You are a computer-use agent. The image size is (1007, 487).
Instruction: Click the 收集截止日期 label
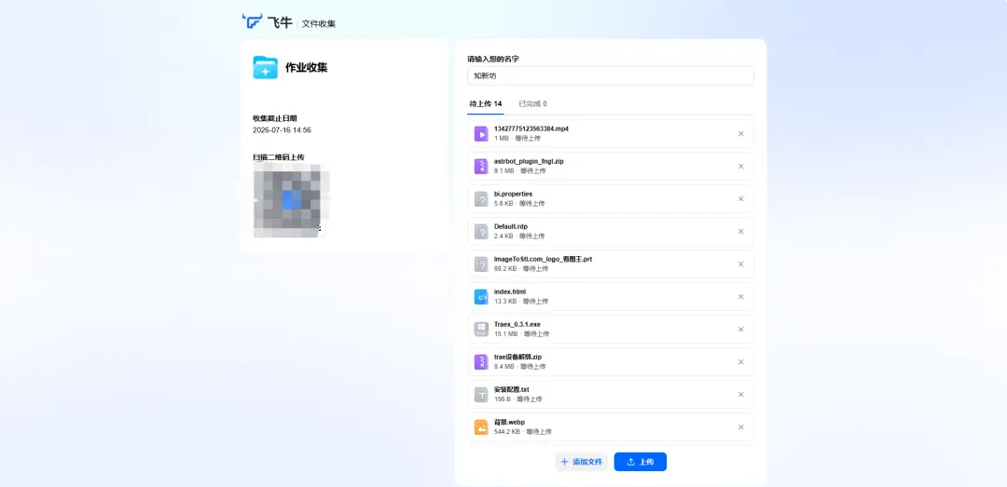point(275,118)
